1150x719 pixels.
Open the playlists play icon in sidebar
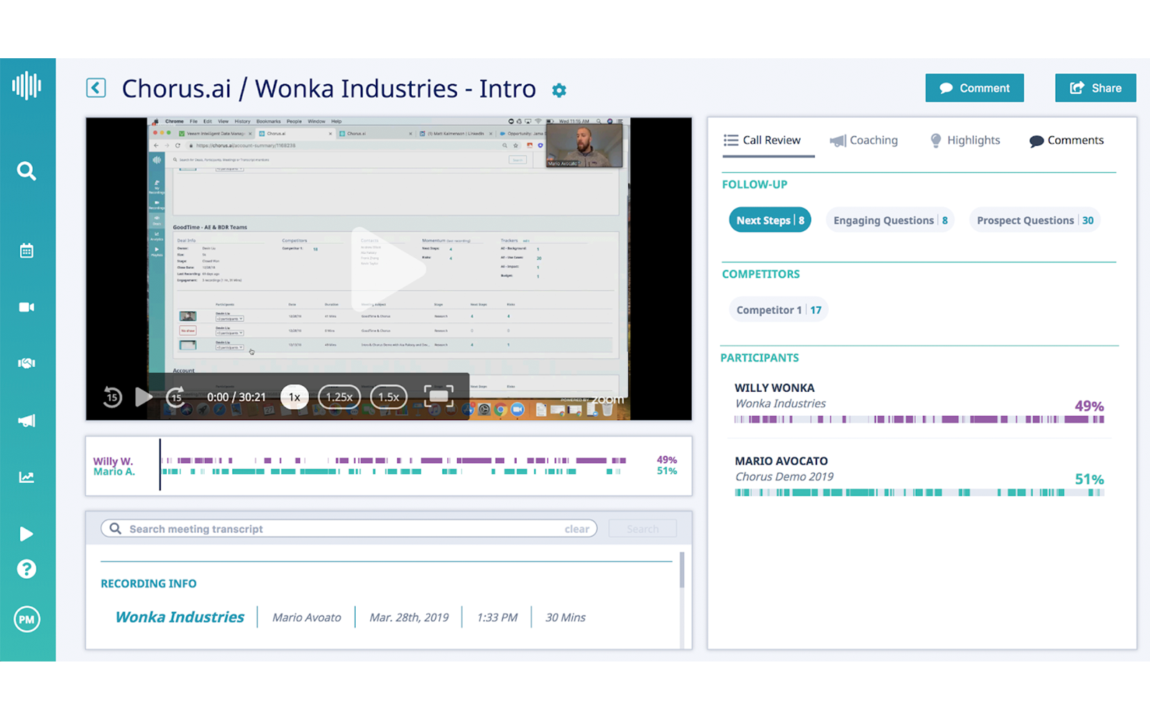coord(27,534)
